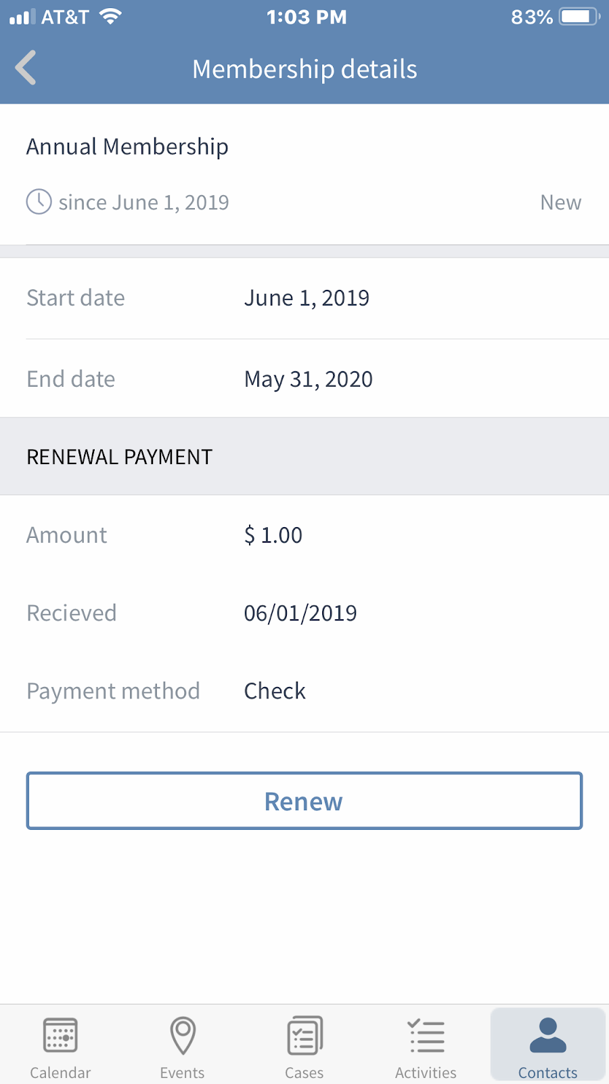
Task: Open the Contacts person icon
Action: tap(547, 1035)
